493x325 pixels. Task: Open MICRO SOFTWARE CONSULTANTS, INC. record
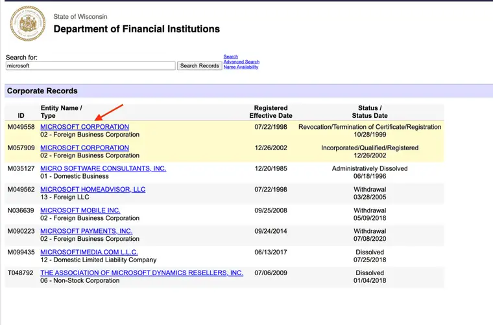[103, 168]
